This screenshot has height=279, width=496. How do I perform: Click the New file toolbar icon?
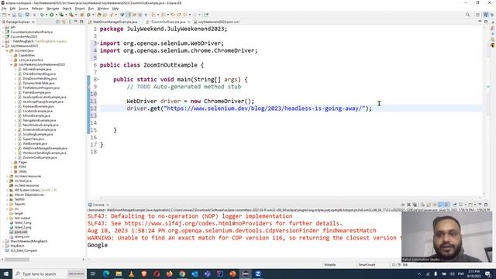5,15
